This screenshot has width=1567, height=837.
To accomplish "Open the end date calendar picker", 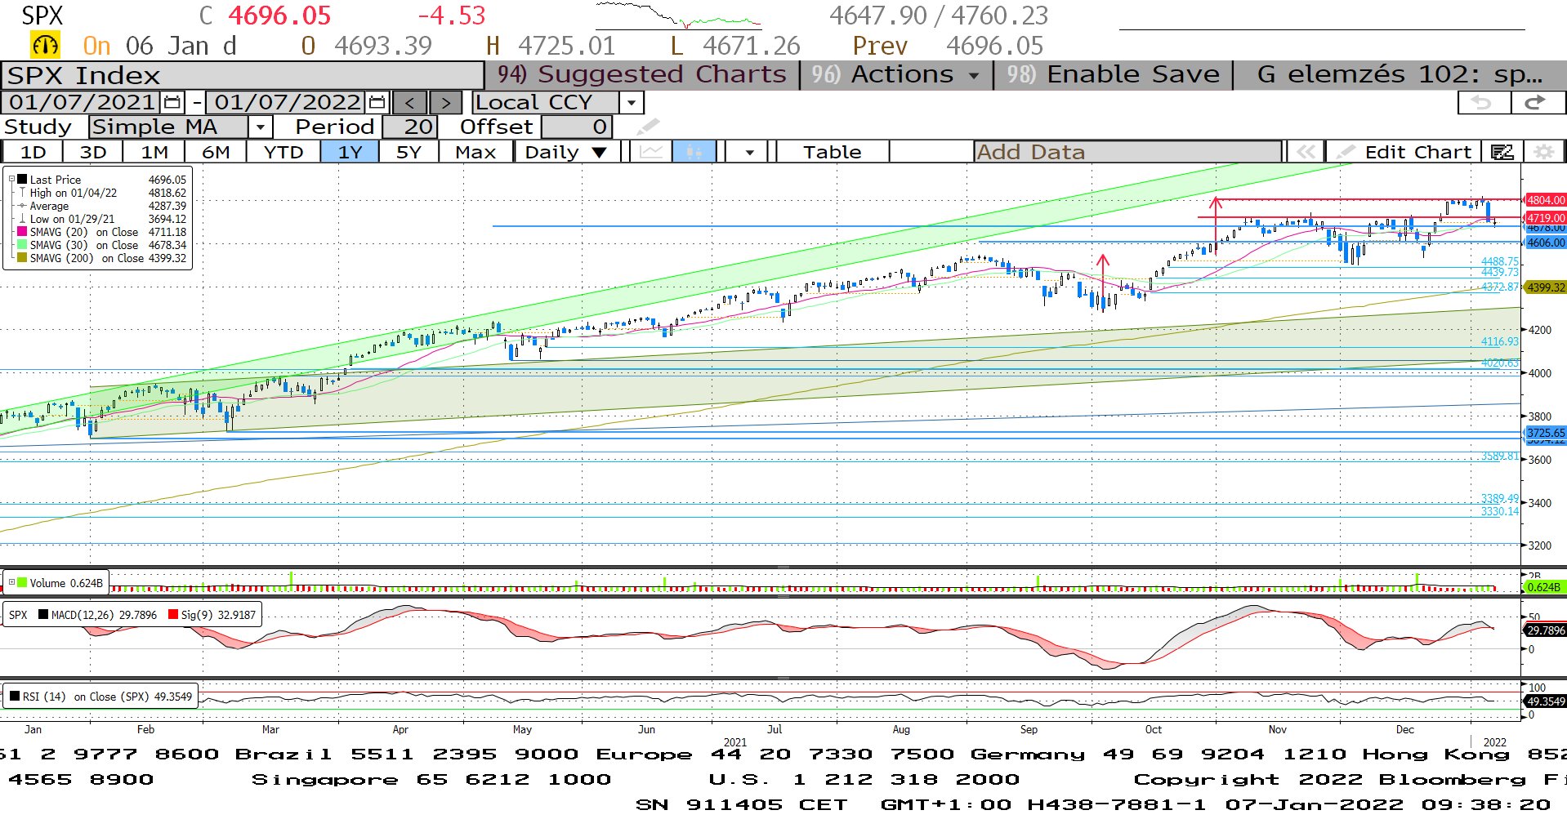I will [x=377, y=103].
